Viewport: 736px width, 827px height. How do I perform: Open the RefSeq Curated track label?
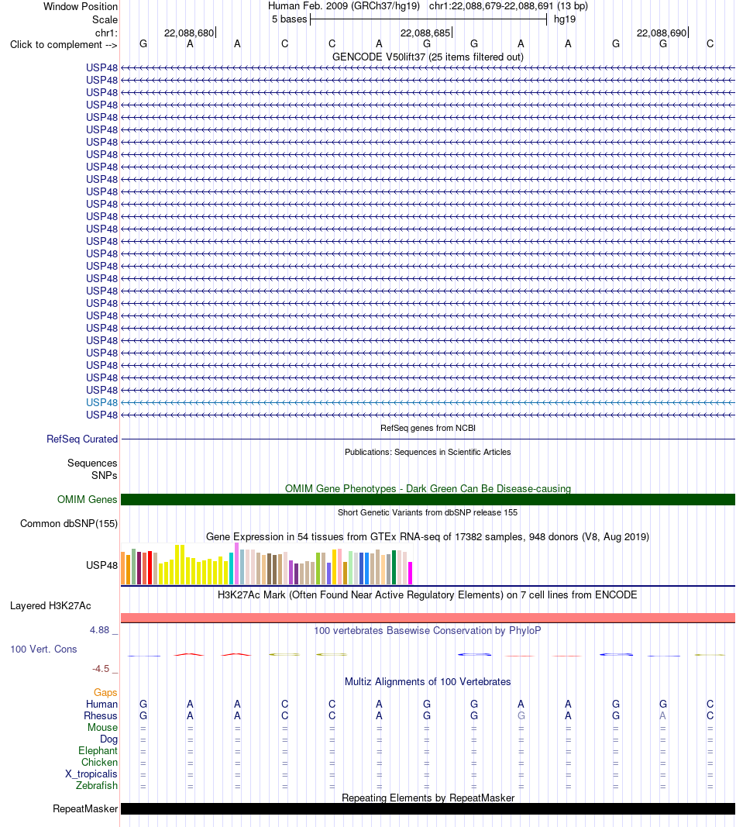(82, 439)
